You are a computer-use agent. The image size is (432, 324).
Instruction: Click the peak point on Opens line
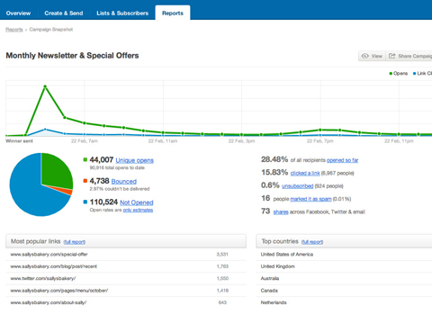[45, 86]
